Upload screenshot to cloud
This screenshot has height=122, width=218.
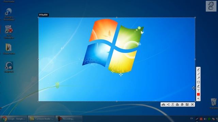[163, 105]
